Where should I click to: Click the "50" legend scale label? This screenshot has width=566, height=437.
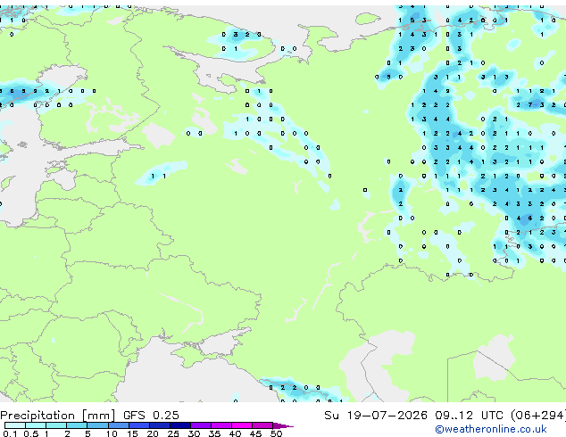click(x=276, y=433)
